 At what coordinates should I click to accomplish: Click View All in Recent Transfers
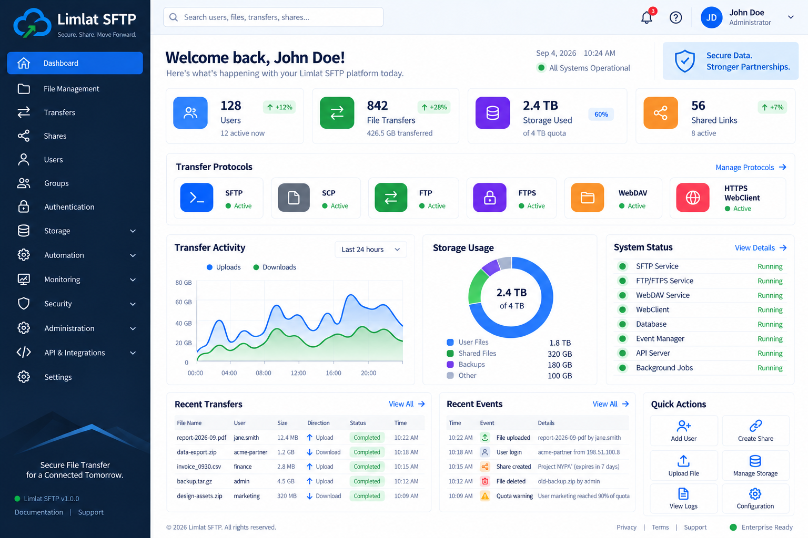pos(407,404)
